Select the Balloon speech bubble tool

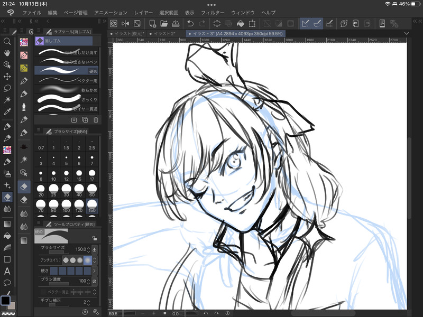[x=7, y=283]
